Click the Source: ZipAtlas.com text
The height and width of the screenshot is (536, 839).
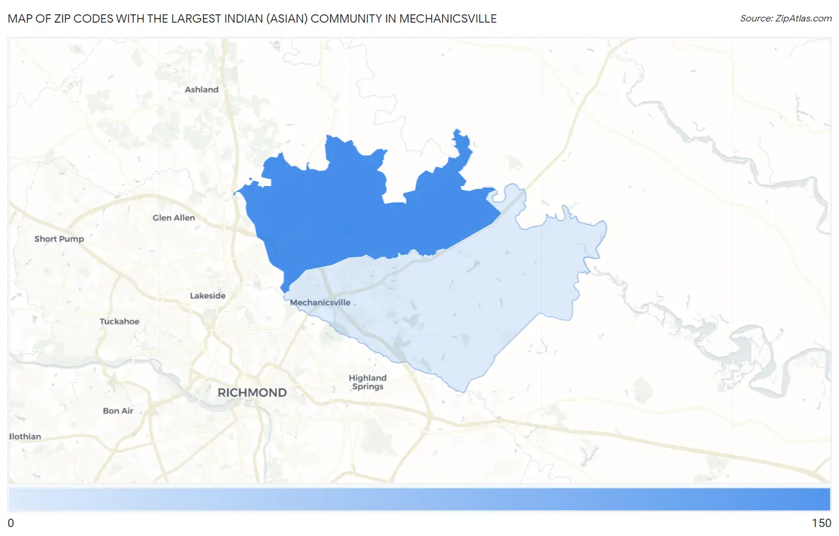click(786, 18)
